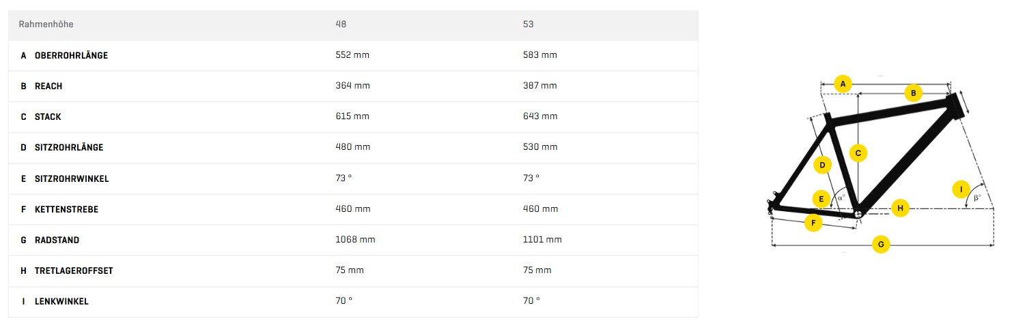The image size is (1012, 329).
Task: Select yellow marker C for Stack
Action: pyautogui.click(x=858, y=153)
